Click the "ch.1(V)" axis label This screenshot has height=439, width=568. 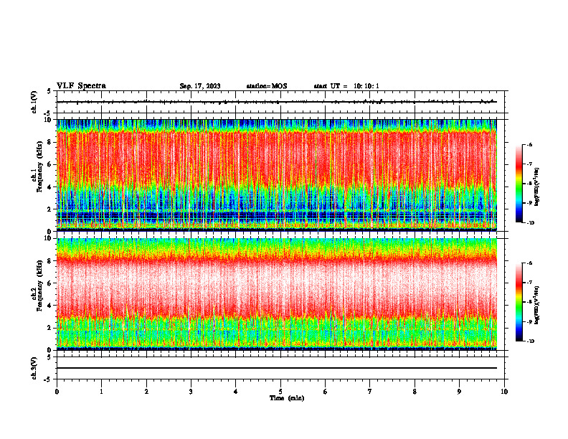click(x=34, y=102)
